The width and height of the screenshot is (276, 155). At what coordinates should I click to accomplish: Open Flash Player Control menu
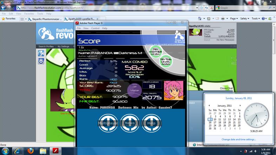coord(95,28)
